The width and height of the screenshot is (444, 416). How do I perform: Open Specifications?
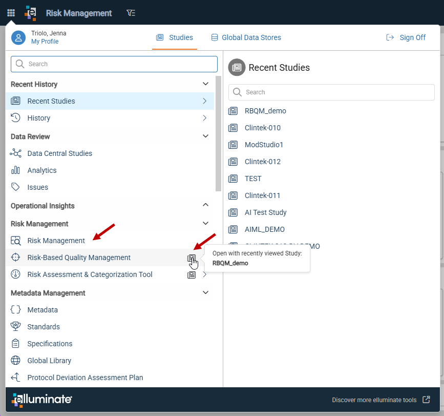pyautogui.click(x=50, y=344)
